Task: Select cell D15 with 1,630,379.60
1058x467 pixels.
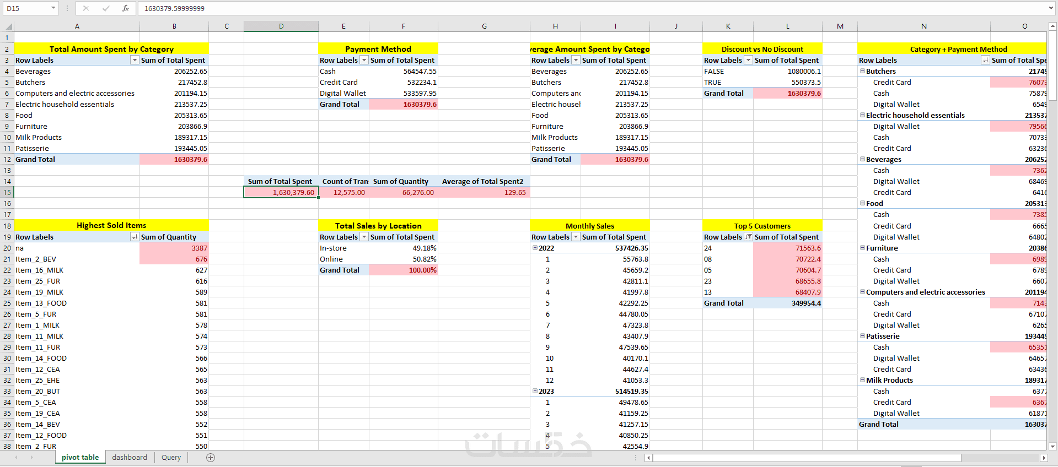Action: [x=281, y=192]
